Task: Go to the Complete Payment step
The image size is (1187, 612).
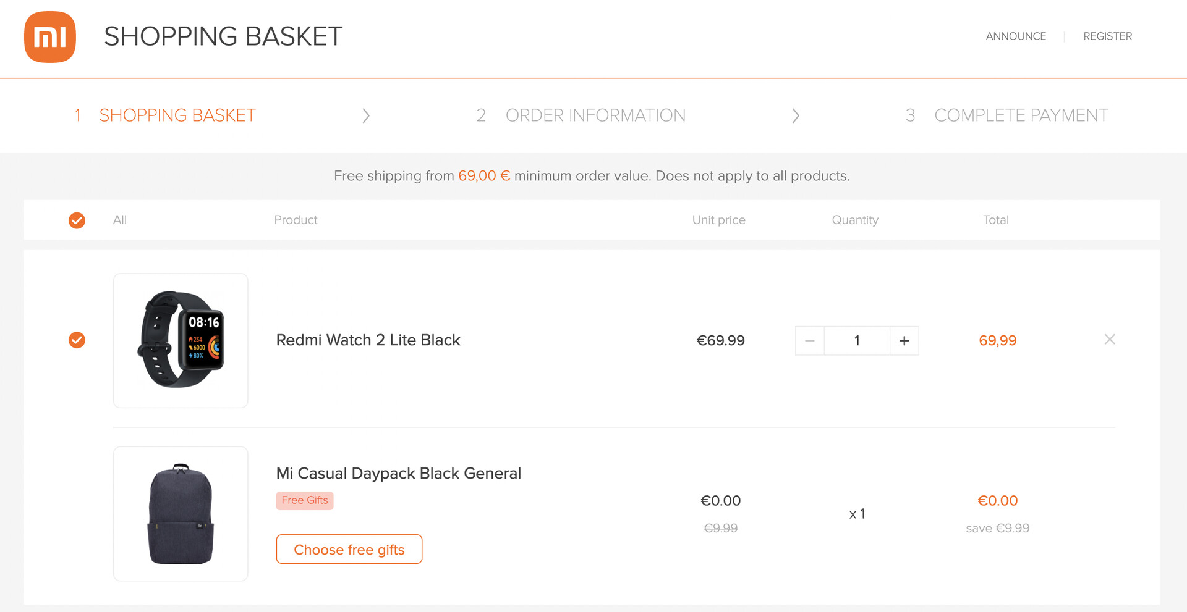Action: (x=1021, y=115)
